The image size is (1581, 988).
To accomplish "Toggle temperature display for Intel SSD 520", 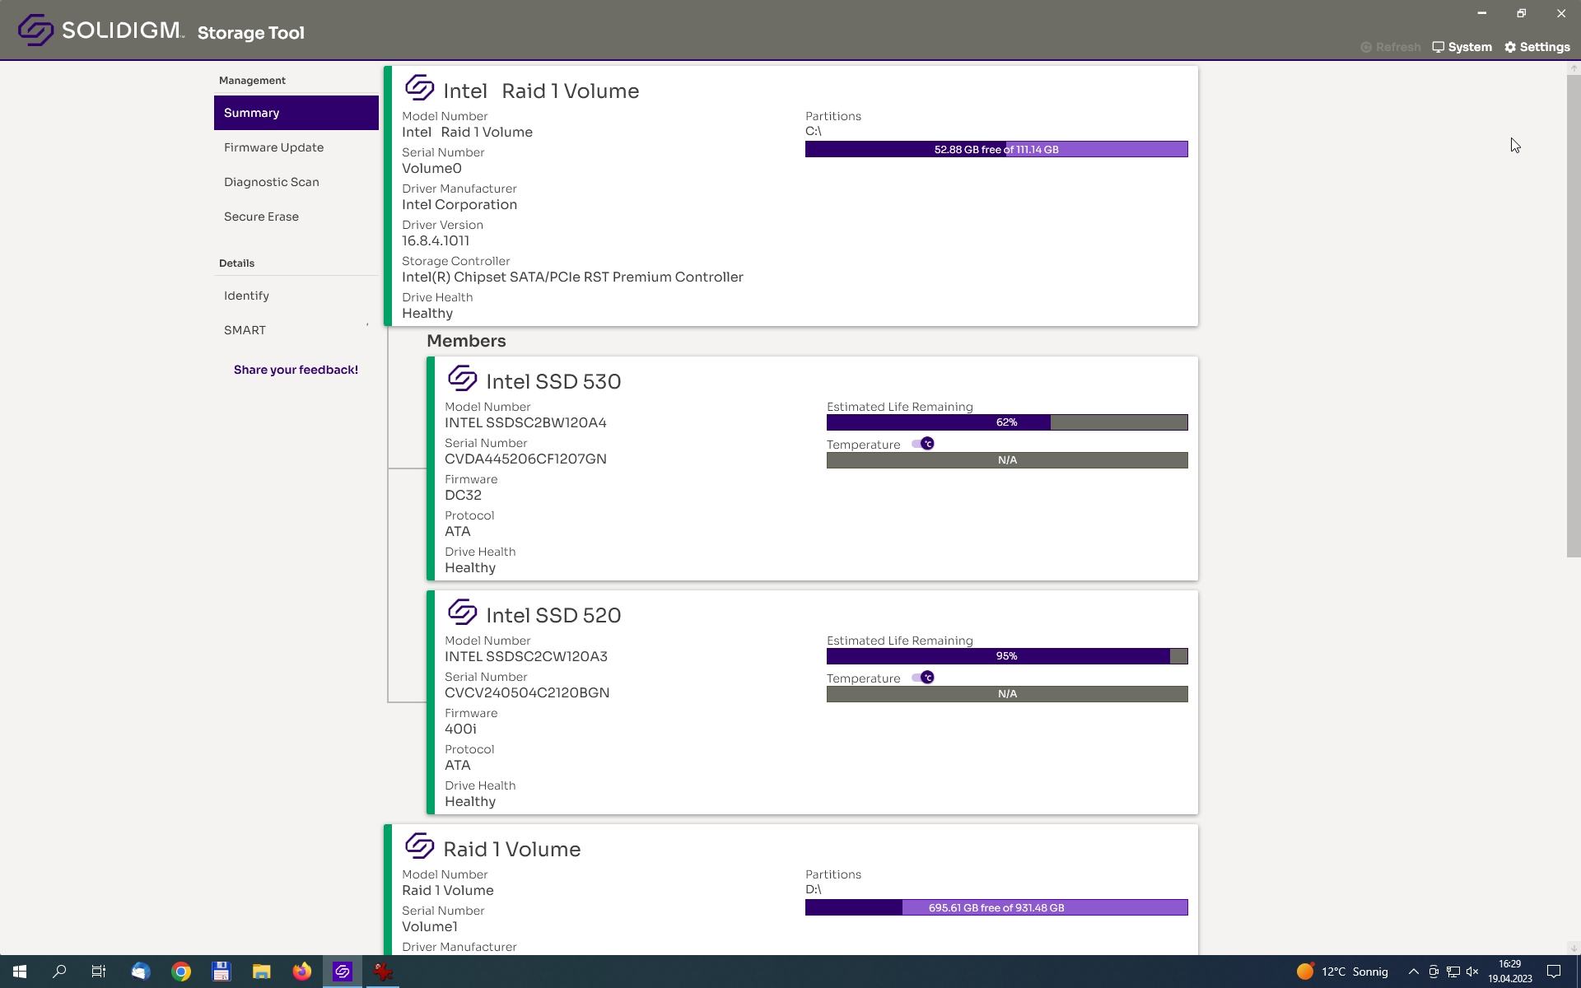I will [x=924, y=678].
